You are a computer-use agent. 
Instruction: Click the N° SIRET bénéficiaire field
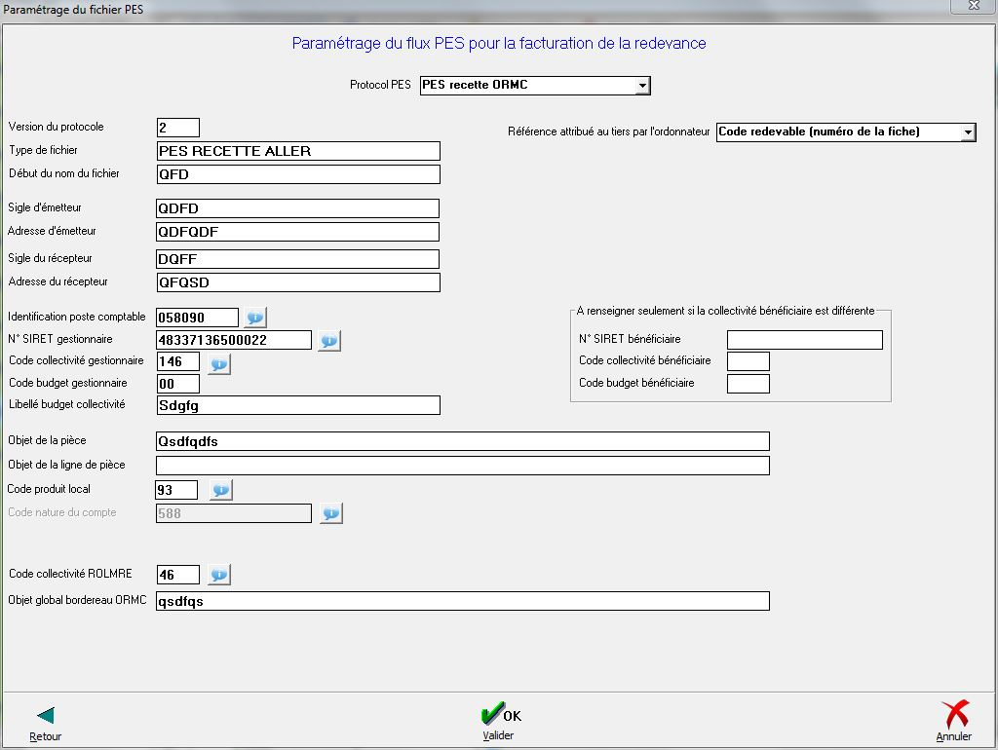(804, 340)
